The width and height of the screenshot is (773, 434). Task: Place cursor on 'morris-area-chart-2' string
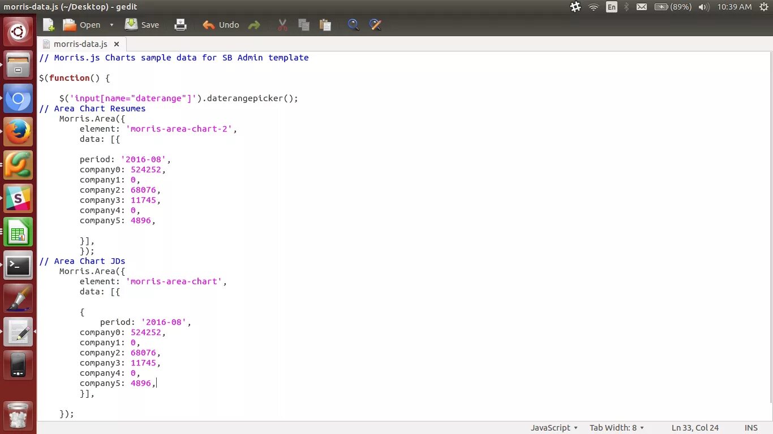click(179, 129)
